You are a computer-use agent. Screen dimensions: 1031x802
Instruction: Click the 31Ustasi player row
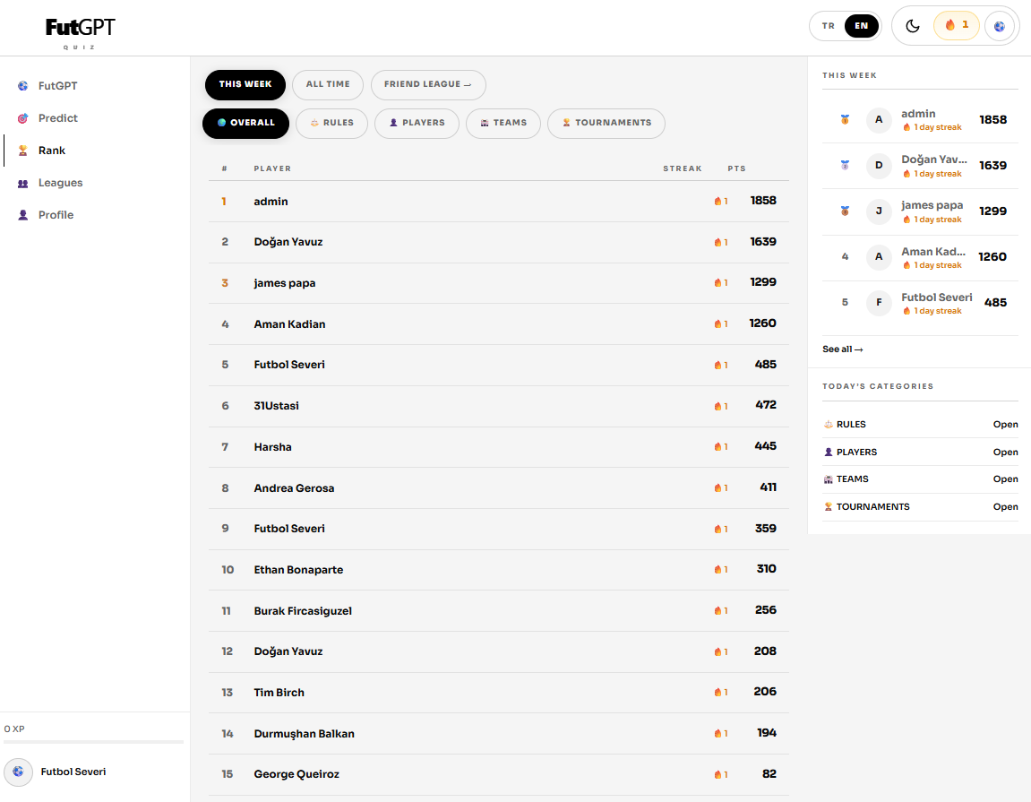(498, 406)
